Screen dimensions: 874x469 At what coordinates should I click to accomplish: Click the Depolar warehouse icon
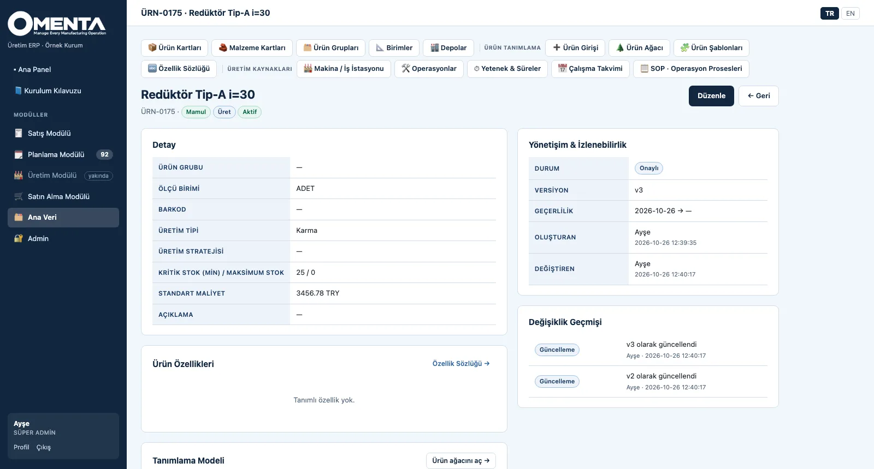(x=434, y=47)
